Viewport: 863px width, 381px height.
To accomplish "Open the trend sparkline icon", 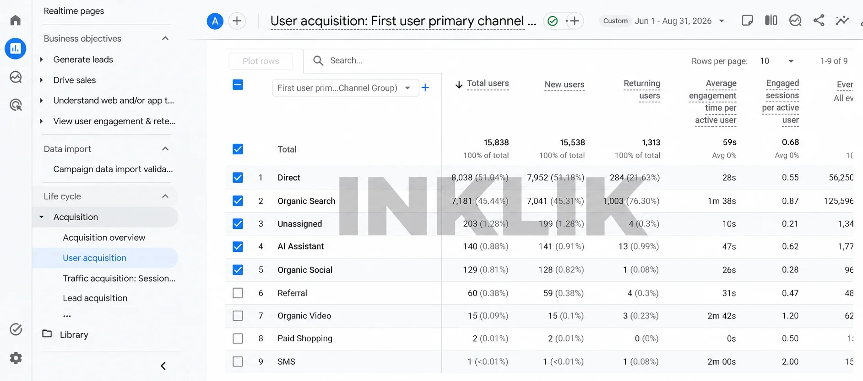I will click(842, 21).
